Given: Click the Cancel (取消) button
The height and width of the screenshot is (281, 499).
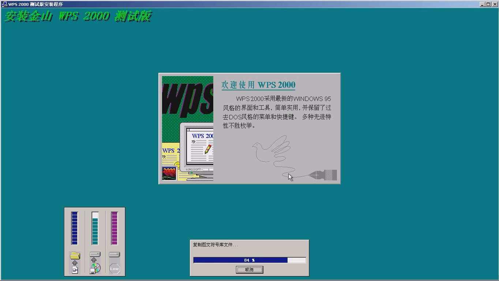Looking at the screenshot, I should [249, 270].
